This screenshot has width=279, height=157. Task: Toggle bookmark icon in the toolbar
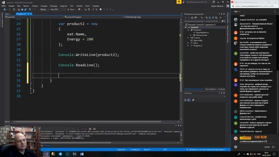point(101,10)
